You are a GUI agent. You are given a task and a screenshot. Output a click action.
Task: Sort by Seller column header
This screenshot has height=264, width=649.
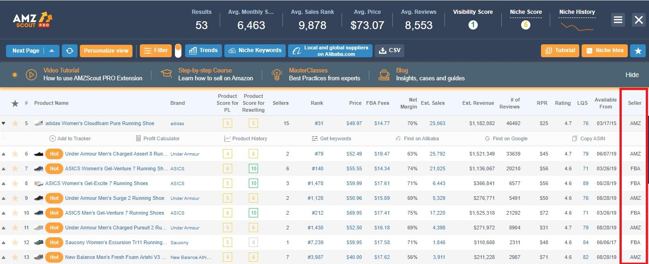(635, 103)
